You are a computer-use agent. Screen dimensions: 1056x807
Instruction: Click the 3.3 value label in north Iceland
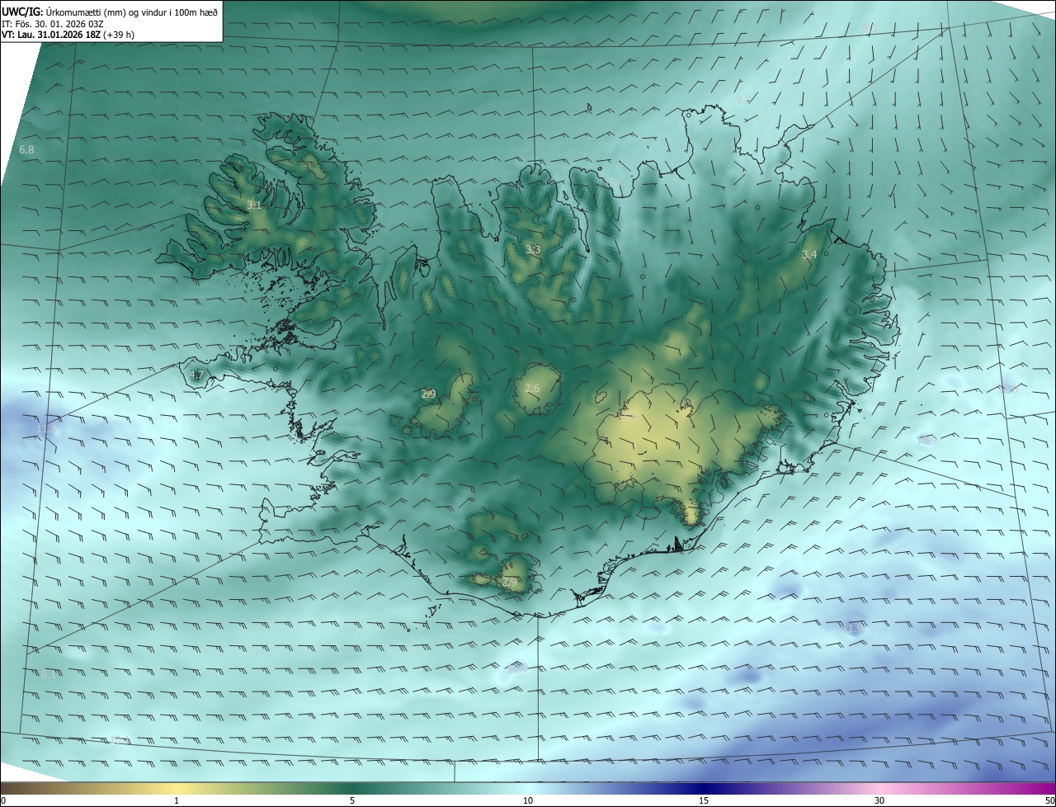[533, 249]
